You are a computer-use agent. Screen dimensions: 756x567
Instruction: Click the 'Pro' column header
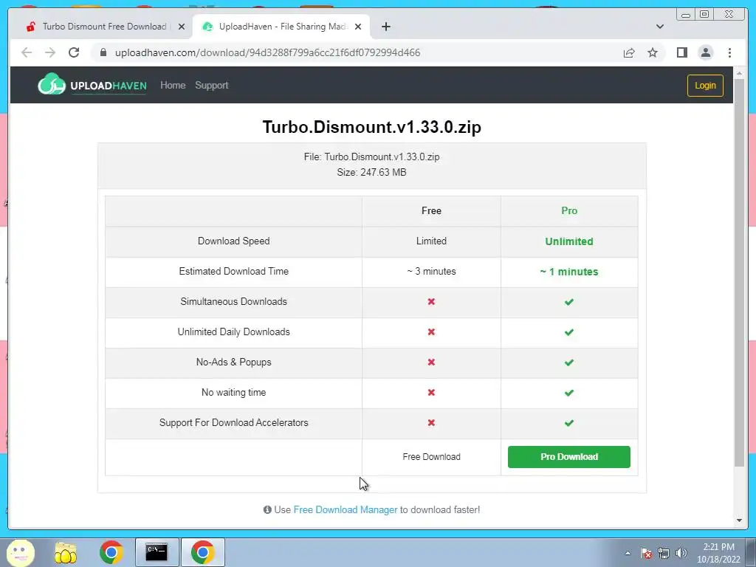(569, 210)
